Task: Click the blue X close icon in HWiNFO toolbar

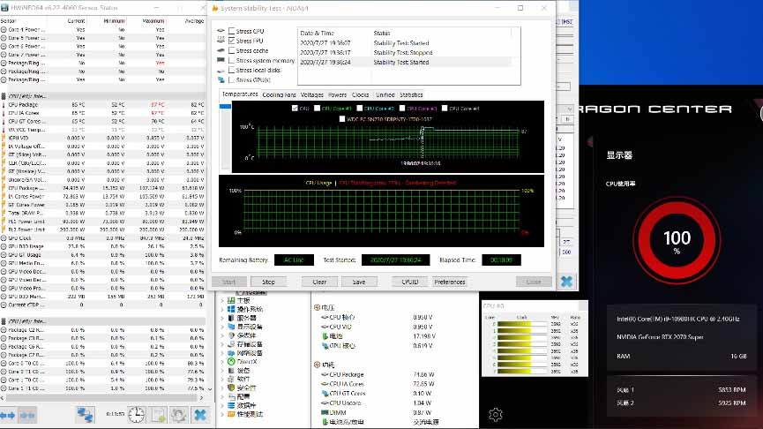Action: click(x=200, y=415)
